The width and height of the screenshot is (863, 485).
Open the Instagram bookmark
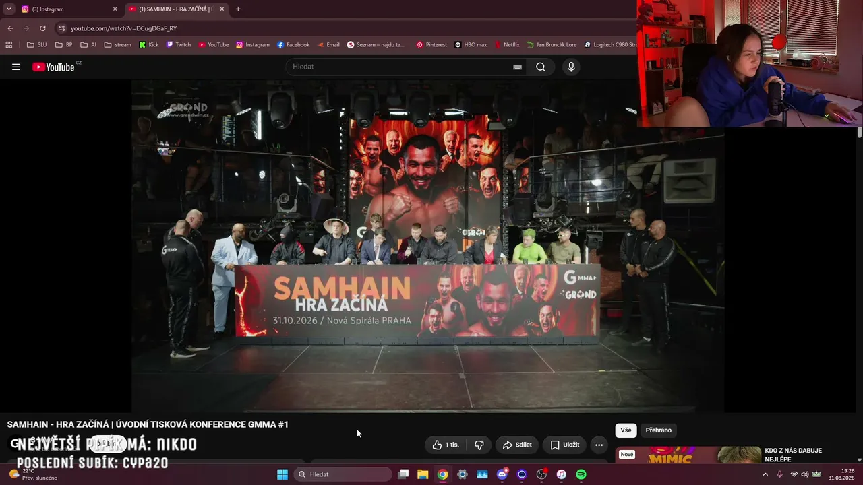[x=253, y=45]
